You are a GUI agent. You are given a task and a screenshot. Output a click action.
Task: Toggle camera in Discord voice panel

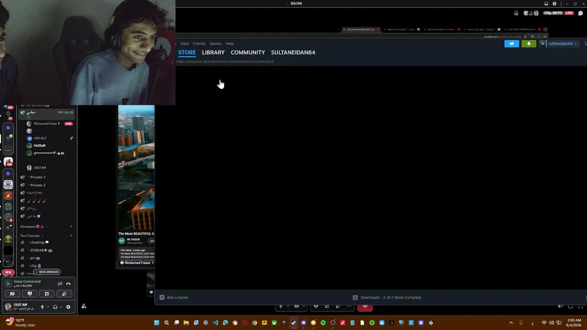click(12, 294)
